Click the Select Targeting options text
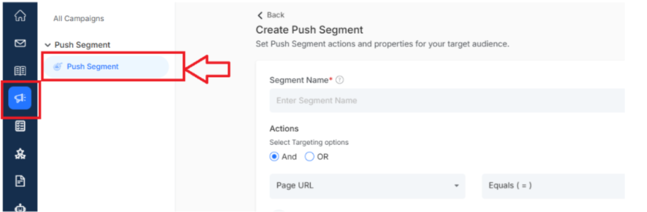Screen dimensions: 647x212 tap(309, 142)
